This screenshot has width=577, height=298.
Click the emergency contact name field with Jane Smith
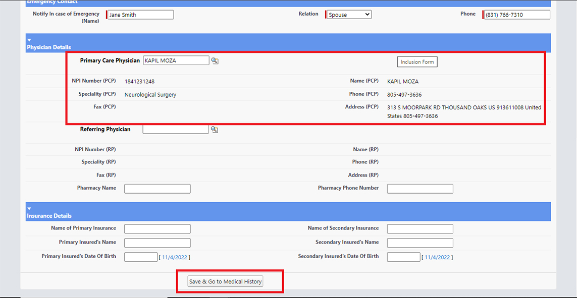click(141, 15)
